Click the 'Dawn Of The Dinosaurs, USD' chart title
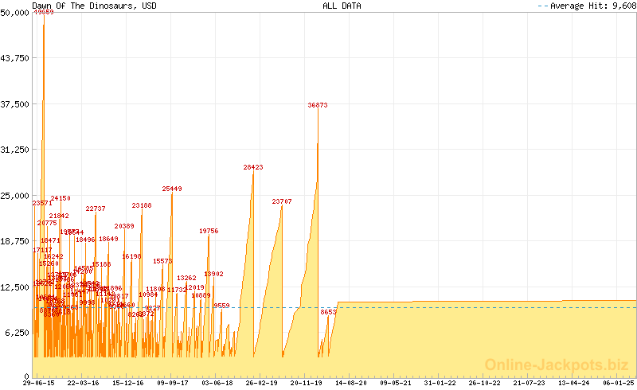This screenshot has width=637, height=390. point(83,6)
